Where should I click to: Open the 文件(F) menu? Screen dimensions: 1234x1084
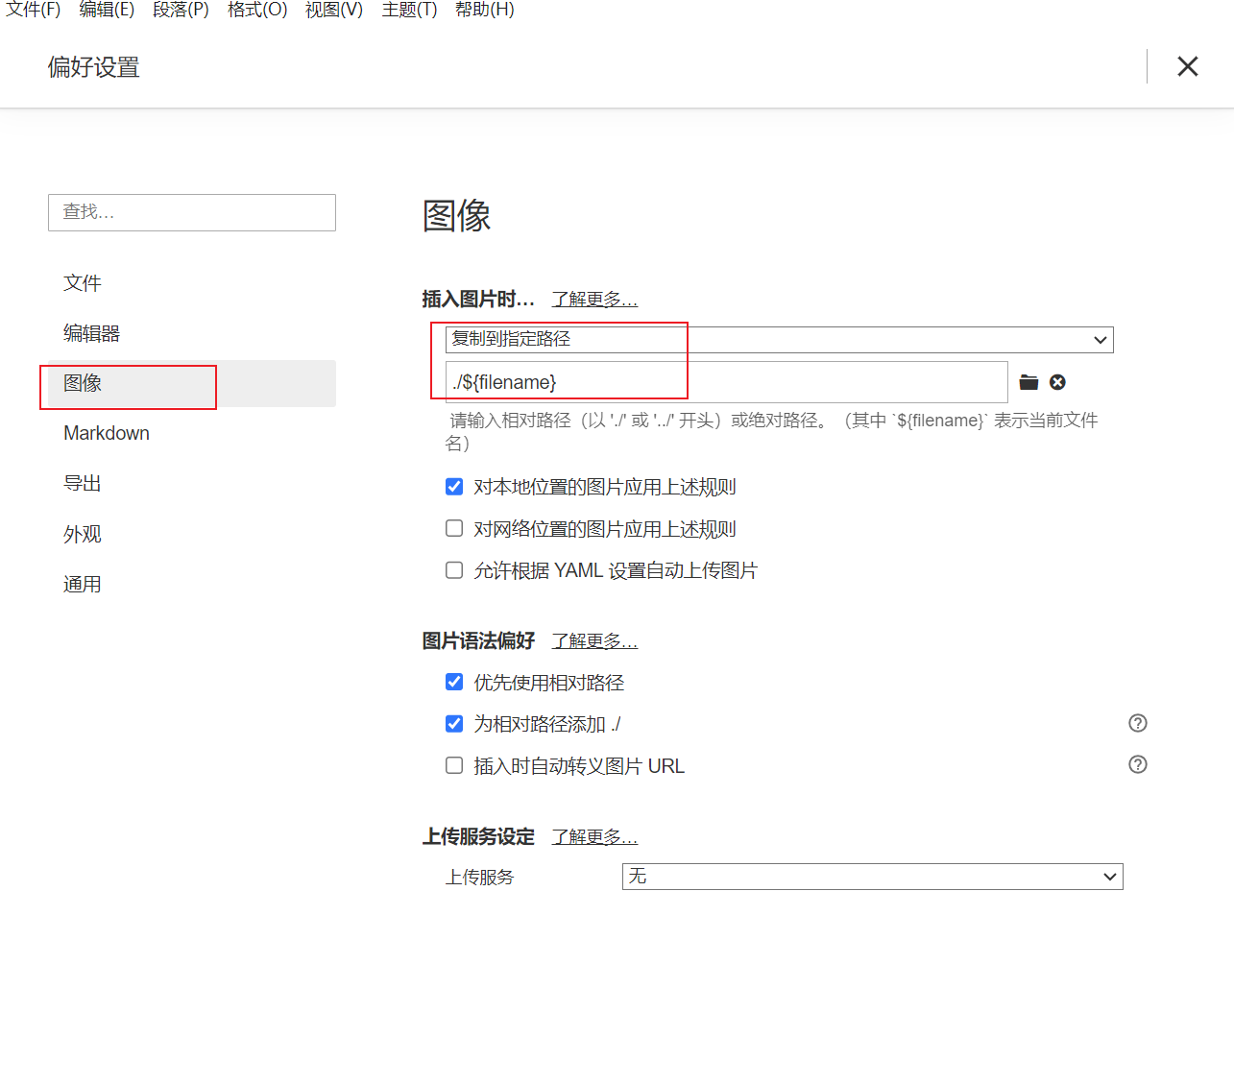click(34, 10)
